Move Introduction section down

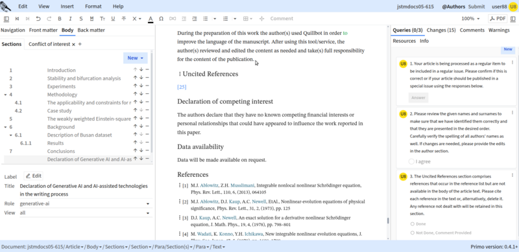click(x=141, y=70)
